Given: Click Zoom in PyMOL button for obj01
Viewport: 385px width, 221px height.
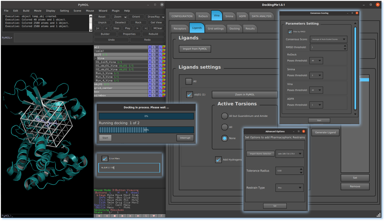Looking at the screenshot, I should 245,94.
